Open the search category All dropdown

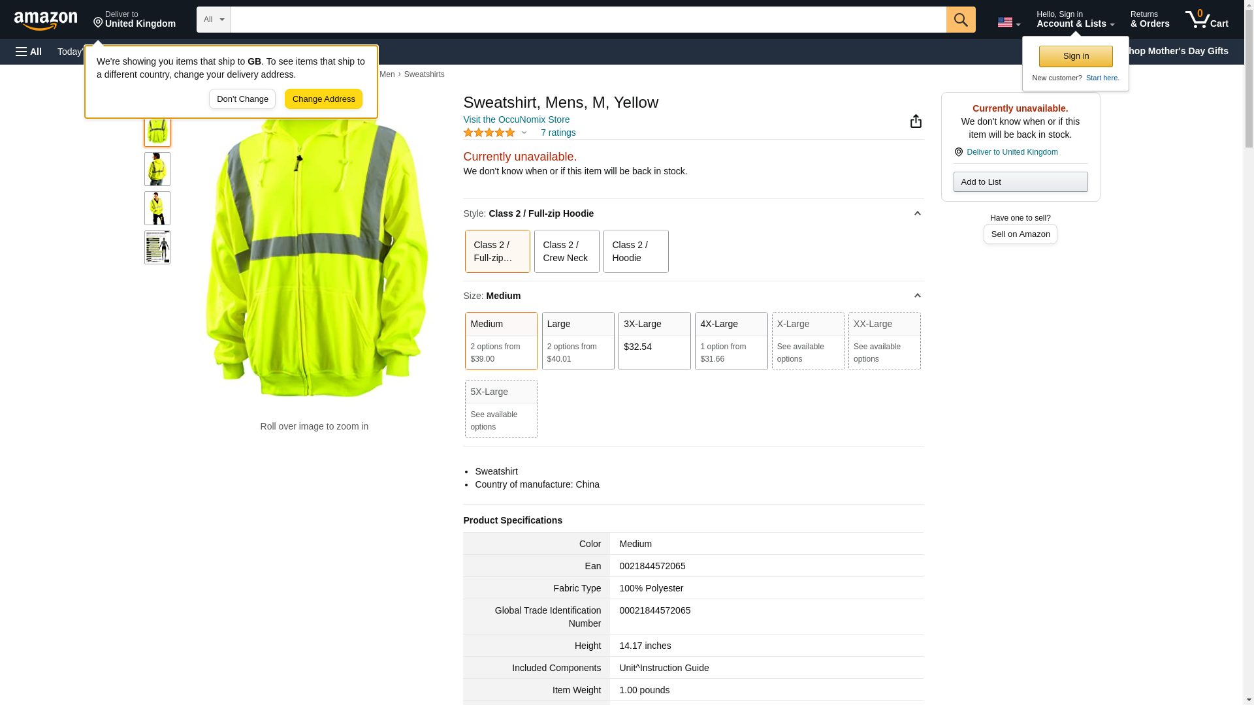click(213, 20)
